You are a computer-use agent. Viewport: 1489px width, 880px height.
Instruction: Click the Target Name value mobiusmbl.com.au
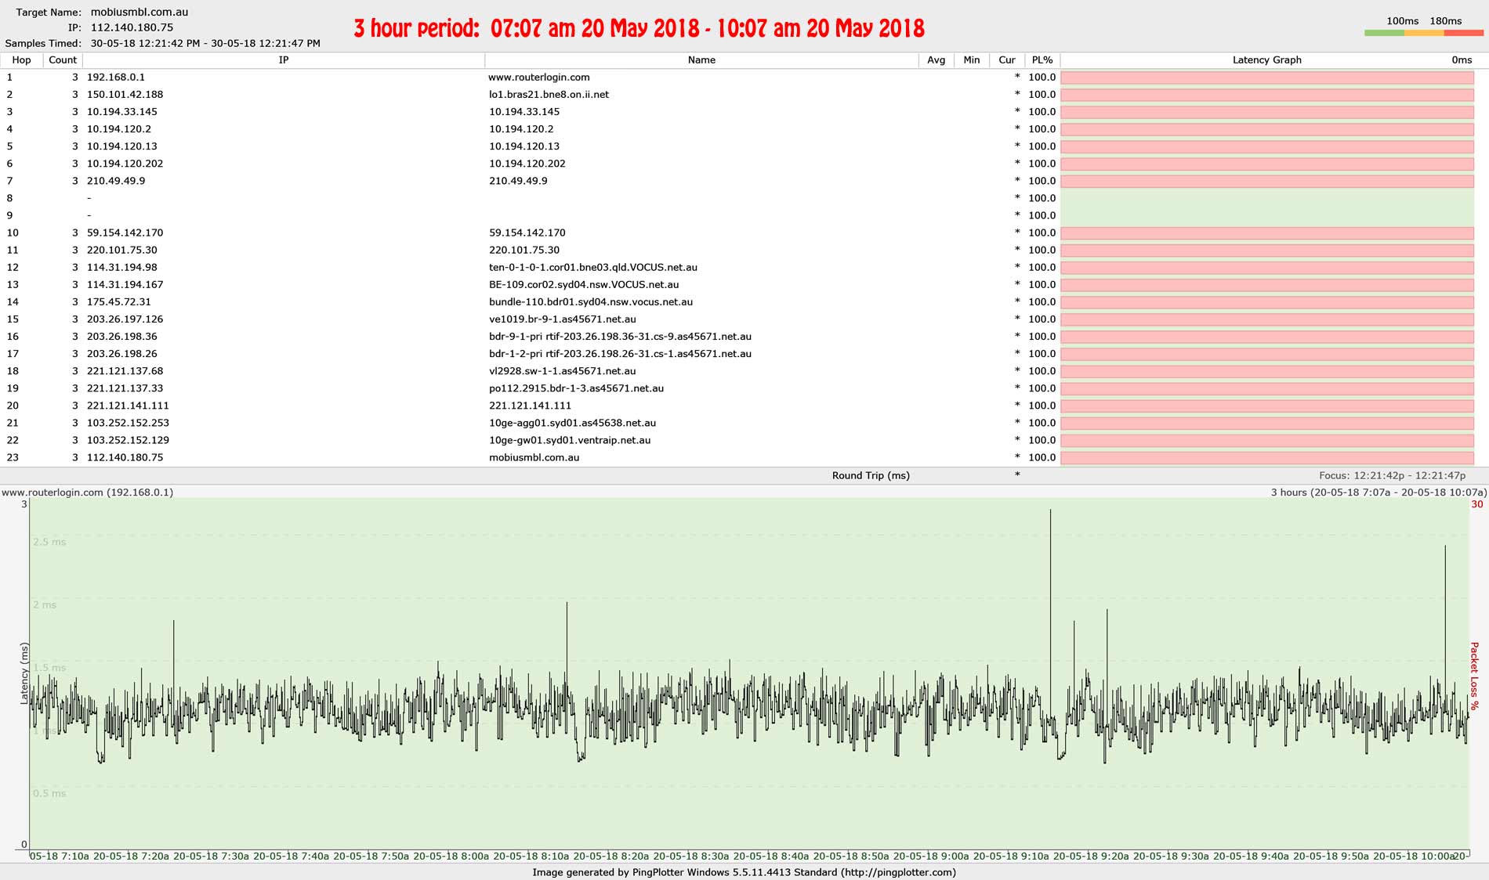[139, 12]
